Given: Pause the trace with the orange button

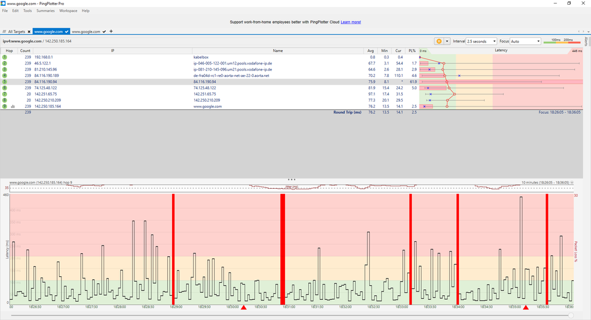Looking at the screenshot, I should coord(439,41).
